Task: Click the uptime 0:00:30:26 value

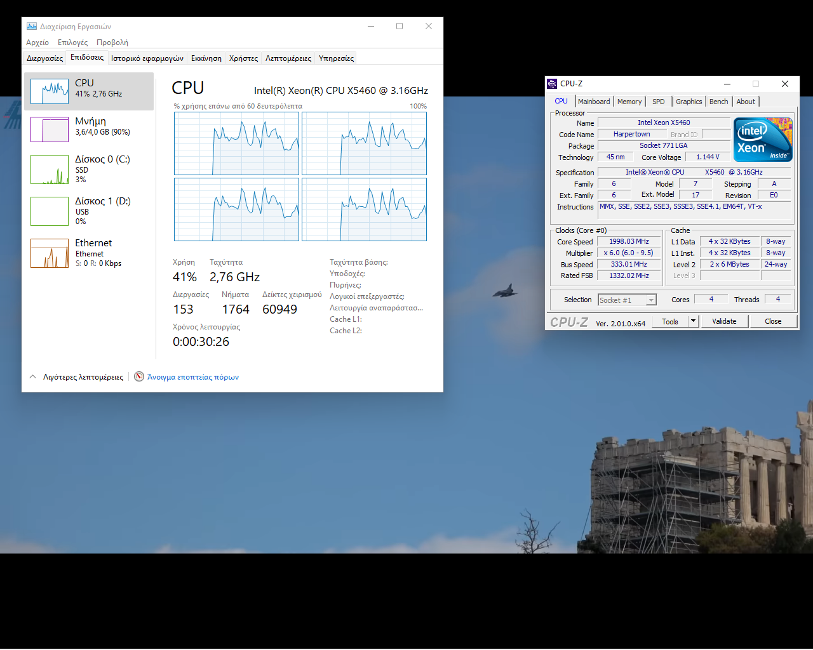Action: point(201,342)
